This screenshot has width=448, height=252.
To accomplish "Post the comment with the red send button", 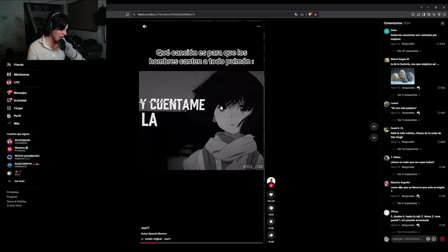I will tap(442, 239).
